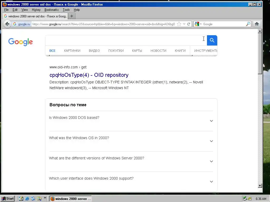Click Show Desktop quick launch icon
Image resolution: width=270 pixels, height=202 pixels.
click(21, 199)
